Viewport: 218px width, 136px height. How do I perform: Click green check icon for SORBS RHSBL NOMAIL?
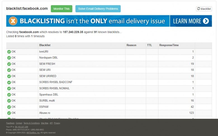click(x=9, y=88)
